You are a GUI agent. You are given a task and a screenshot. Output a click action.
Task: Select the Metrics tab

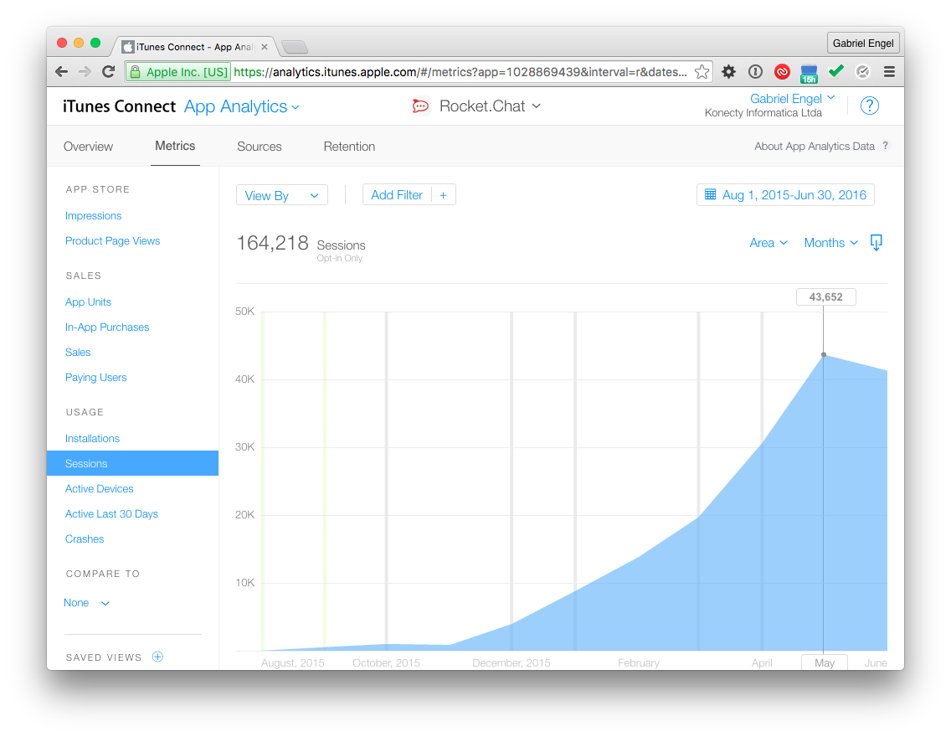pyautogui.click(x=175, y=146)
